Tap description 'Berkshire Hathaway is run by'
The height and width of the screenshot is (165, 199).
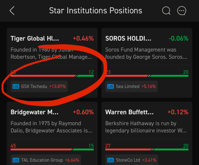click(x=146, y=127)
